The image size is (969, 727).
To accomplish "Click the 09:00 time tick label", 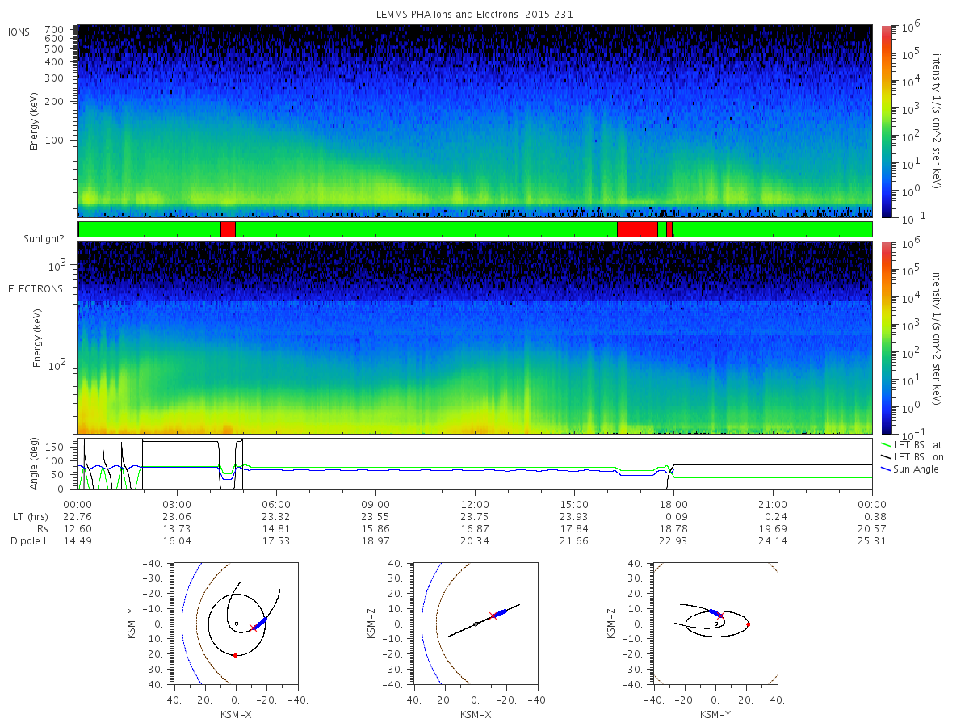I will click(375, 504).
